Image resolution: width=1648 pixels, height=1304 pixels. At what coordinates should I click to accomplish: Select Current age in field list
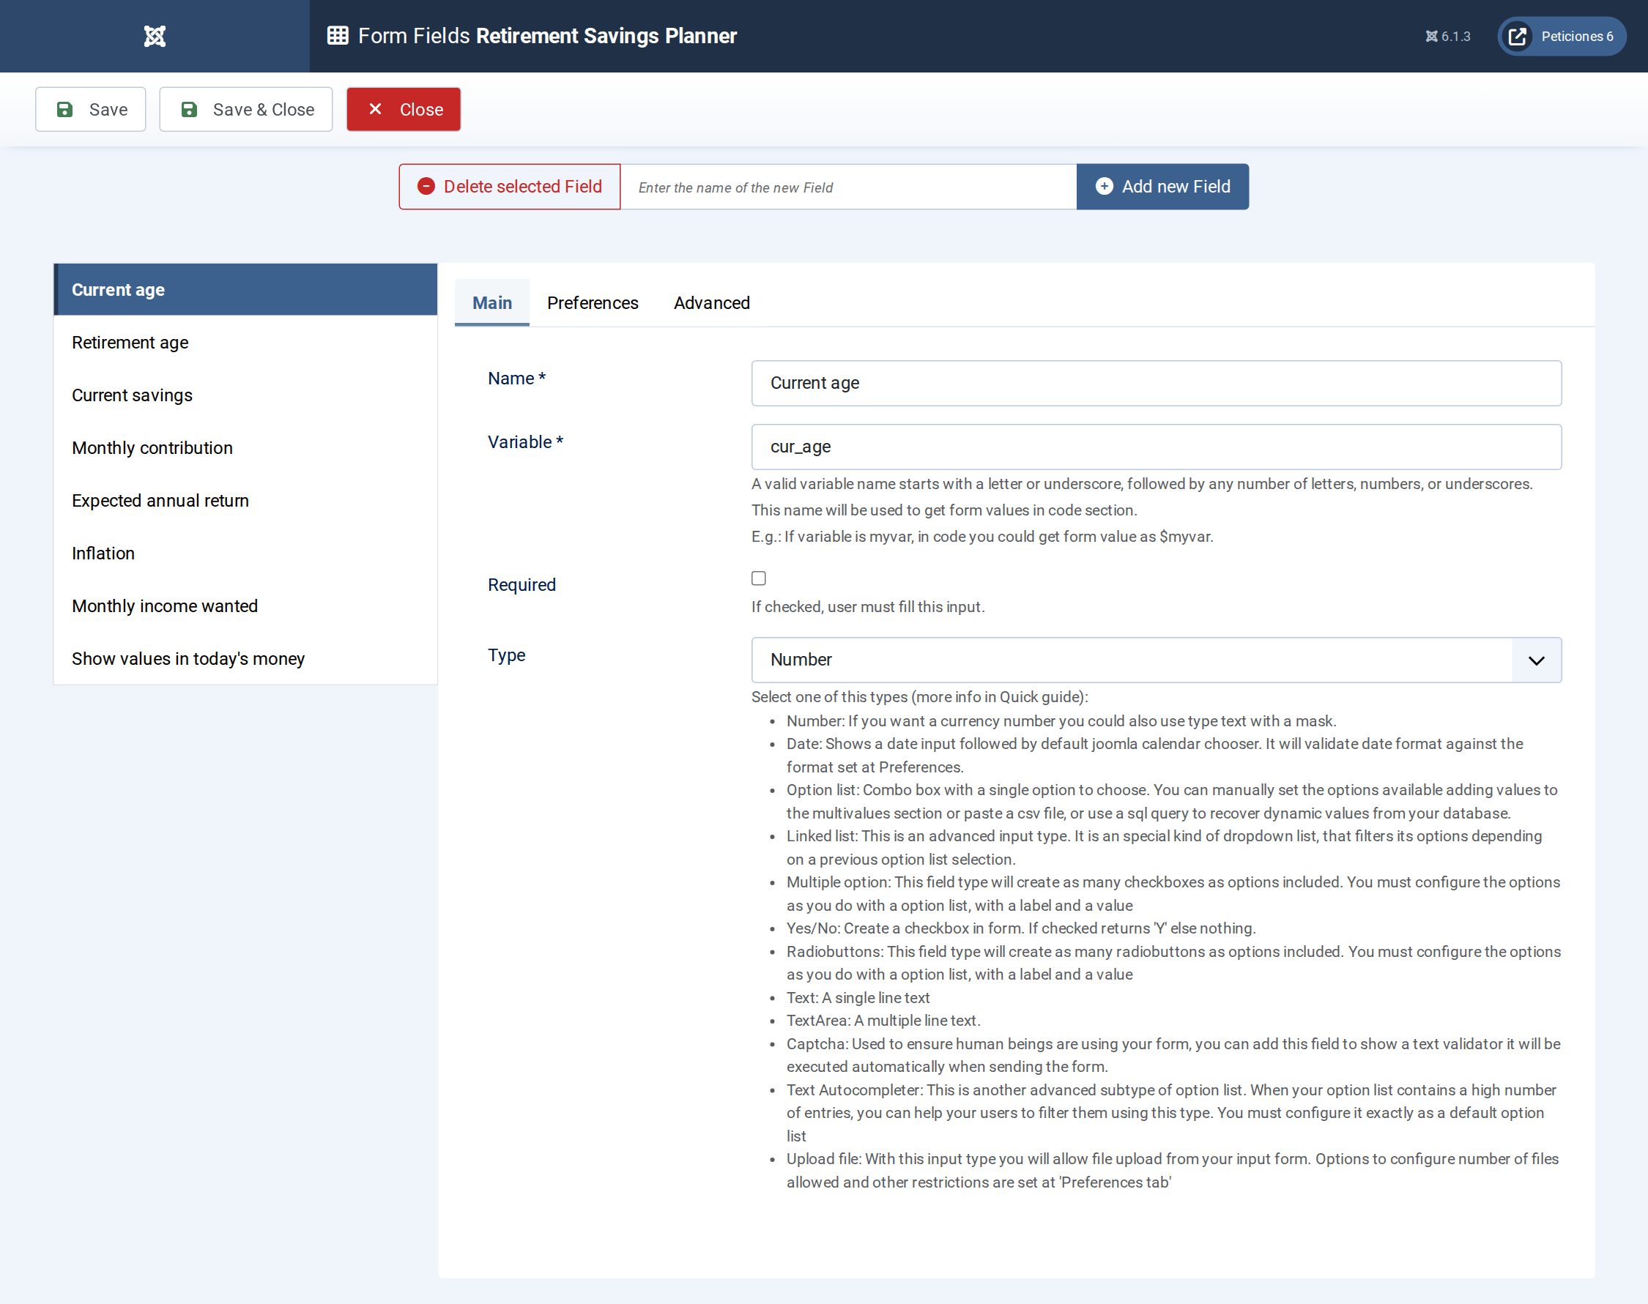click(245, 289)
